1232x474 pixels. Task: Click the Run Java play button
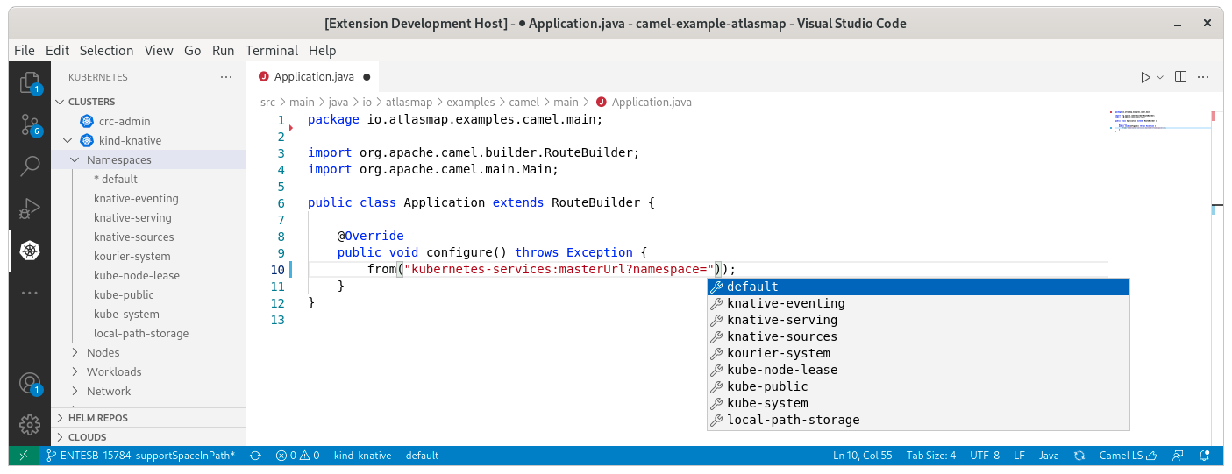[1145, 77]
